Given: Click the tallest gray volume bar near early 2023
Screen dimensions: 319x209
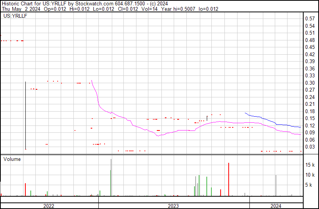Looking at the screenshot, I should (x=111, y=177).
